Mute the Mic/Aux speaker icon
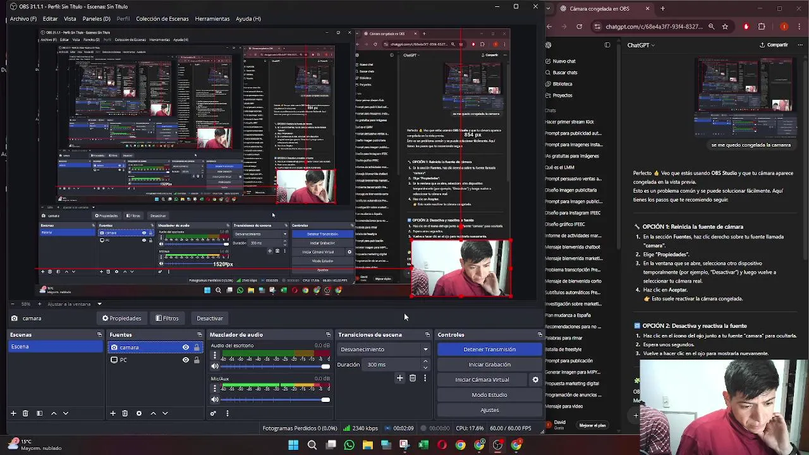This screenshot has width=809, height=455. [214, 399]
